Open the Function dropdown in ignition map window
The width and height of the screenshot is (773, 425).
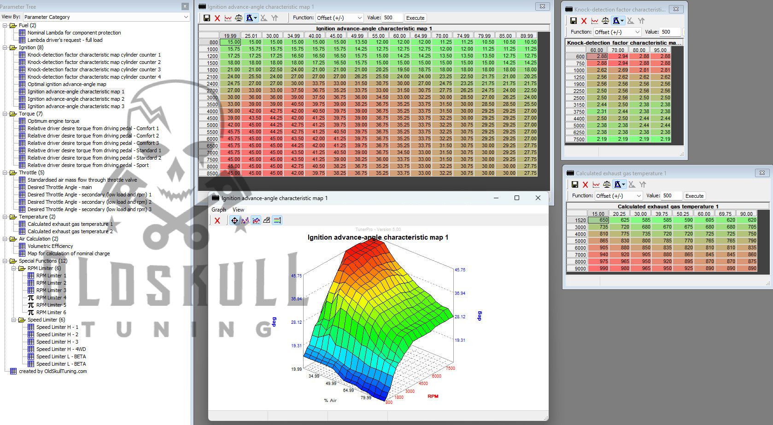(x=340, y=18)
